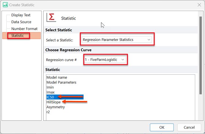
Task: Select the Statistic tree item
Action: pyautogui.click(x=17, y=36)
